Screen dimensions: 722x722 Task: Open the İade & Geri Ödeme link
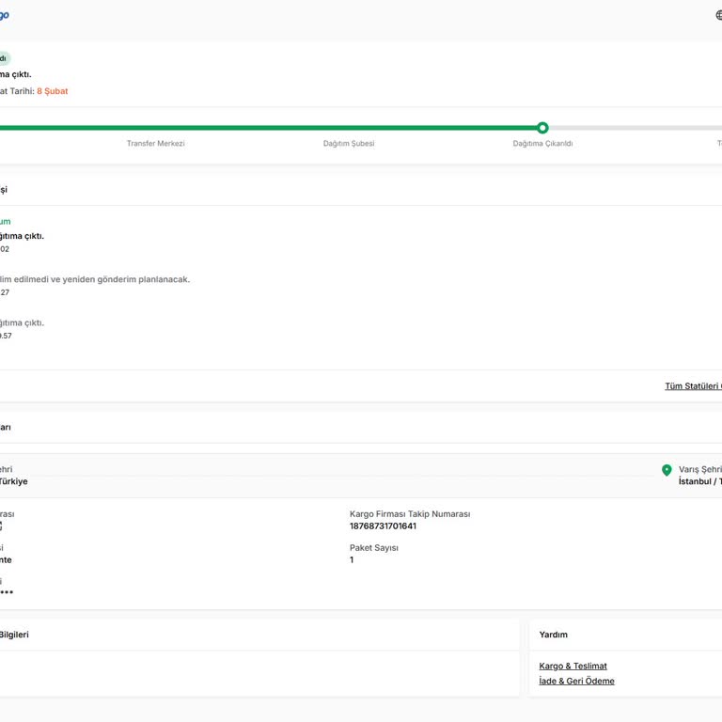tap(576, 681)
